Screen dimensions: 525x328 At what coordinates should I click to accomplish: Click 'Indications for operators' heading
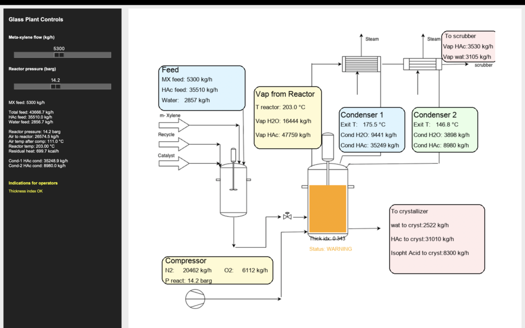[x=33, y=183]
